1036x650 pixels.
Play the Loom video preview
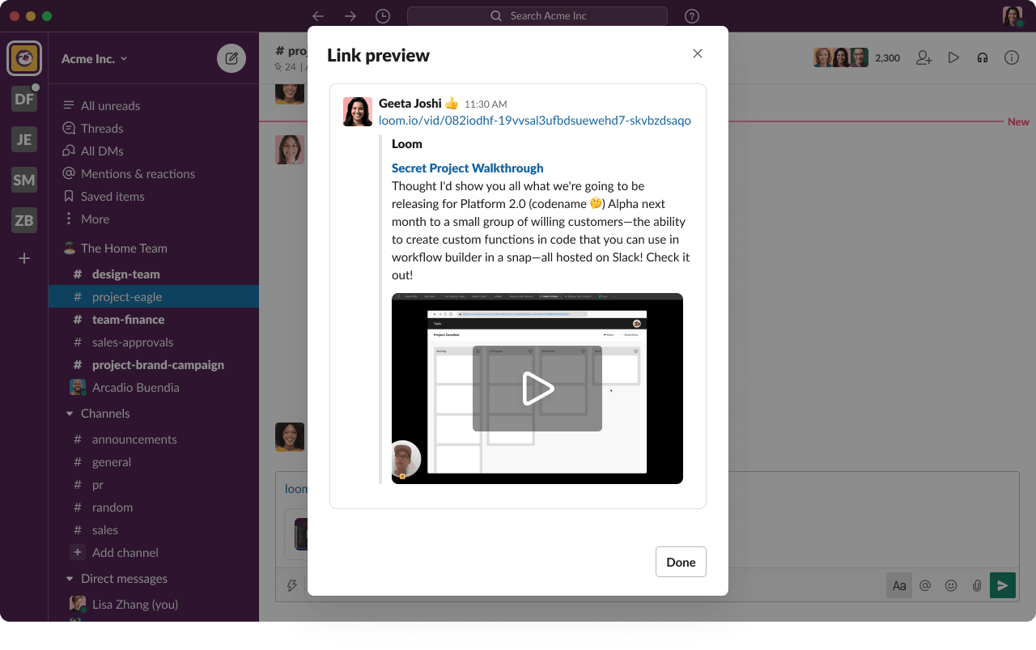coord(537,389)
